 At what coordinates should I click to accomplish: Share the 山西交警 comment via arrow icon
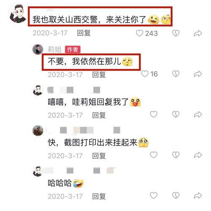[x=198, y=33]
